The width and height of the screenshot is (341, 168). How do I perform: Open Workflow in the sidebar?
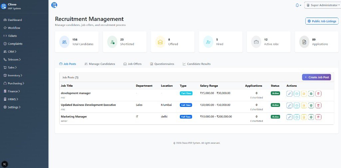(12, 28)
